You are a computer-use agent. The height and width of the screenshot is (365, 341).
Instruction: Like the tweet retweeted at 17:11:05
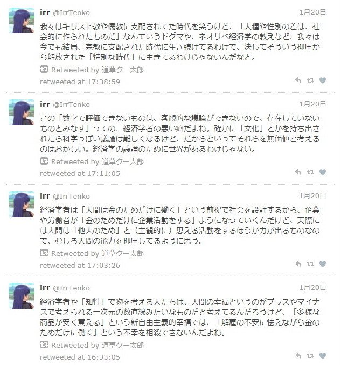pyautogui.click(x=323, y=172)
